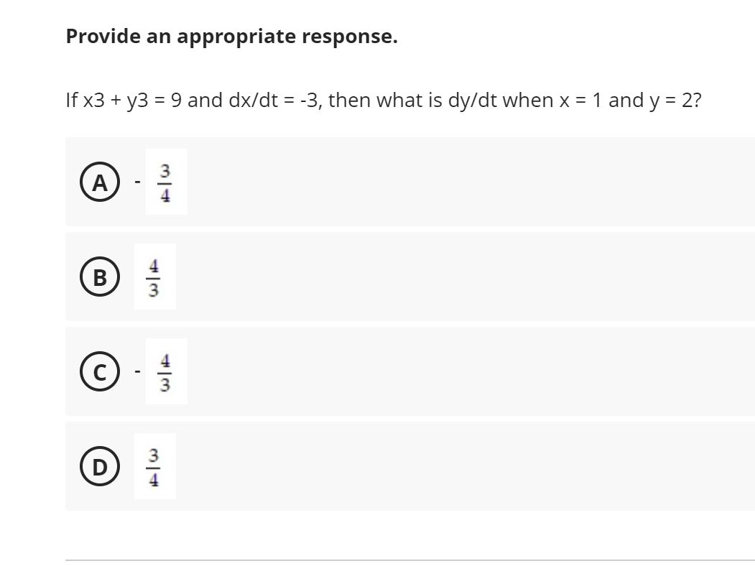The width and height of the screenshot is (755, 566).
Task: Click the minus sign beside option C fraction
Action: (136, 372)
